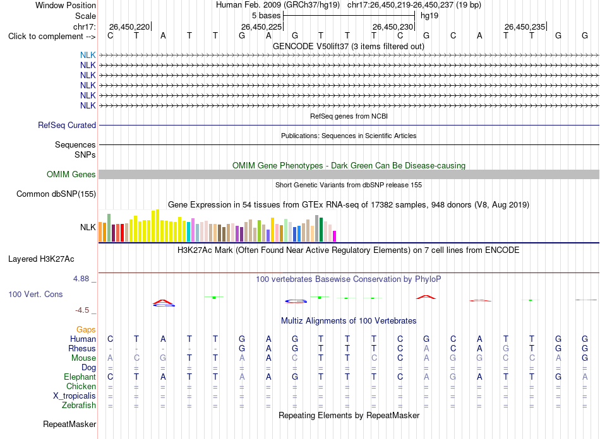600x439 pixels.
Task: Click the Gaps label in Multiz track
Action: coord(86,329)
